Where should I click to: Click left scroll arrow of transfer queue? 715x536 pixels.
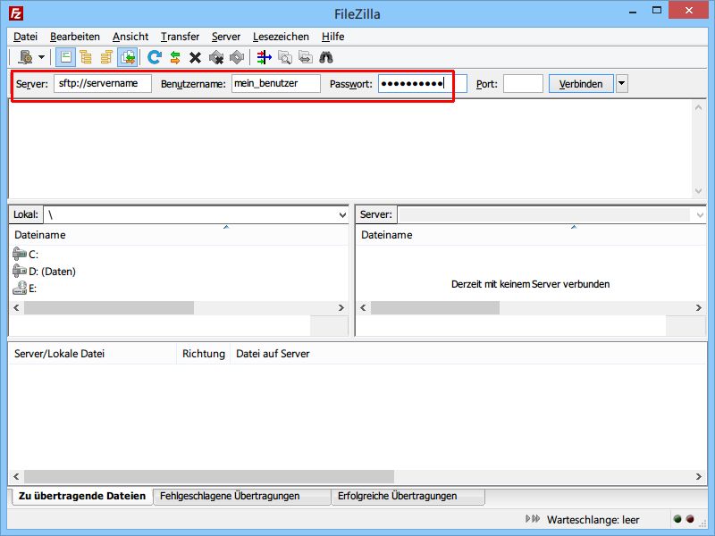(16, 477)
